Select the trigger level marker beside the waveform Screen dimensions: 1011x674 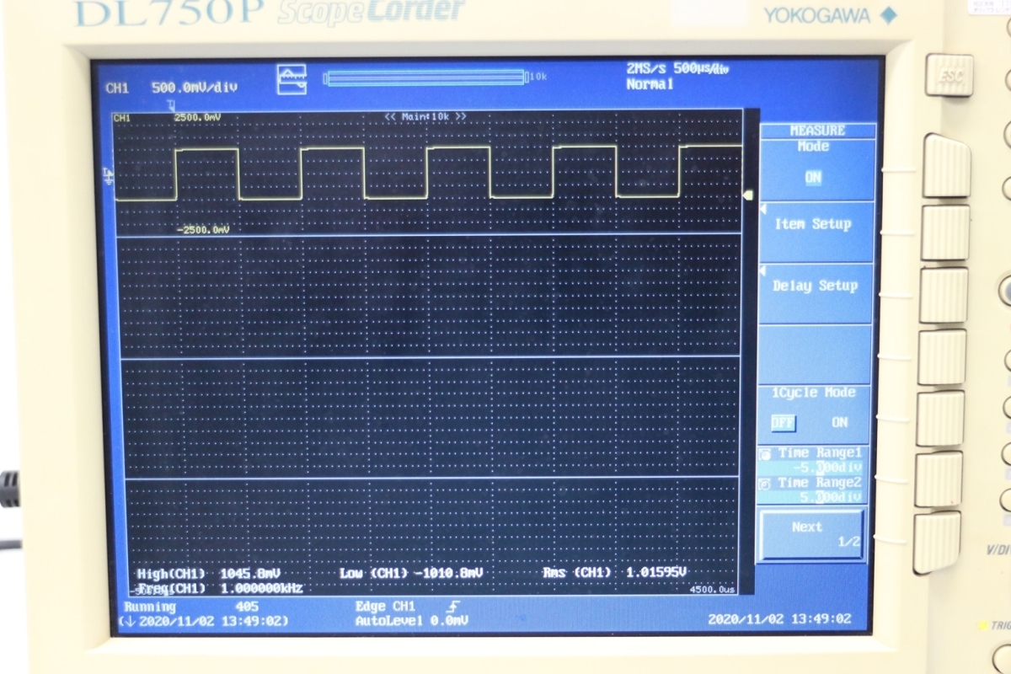[x=747, y=195]
